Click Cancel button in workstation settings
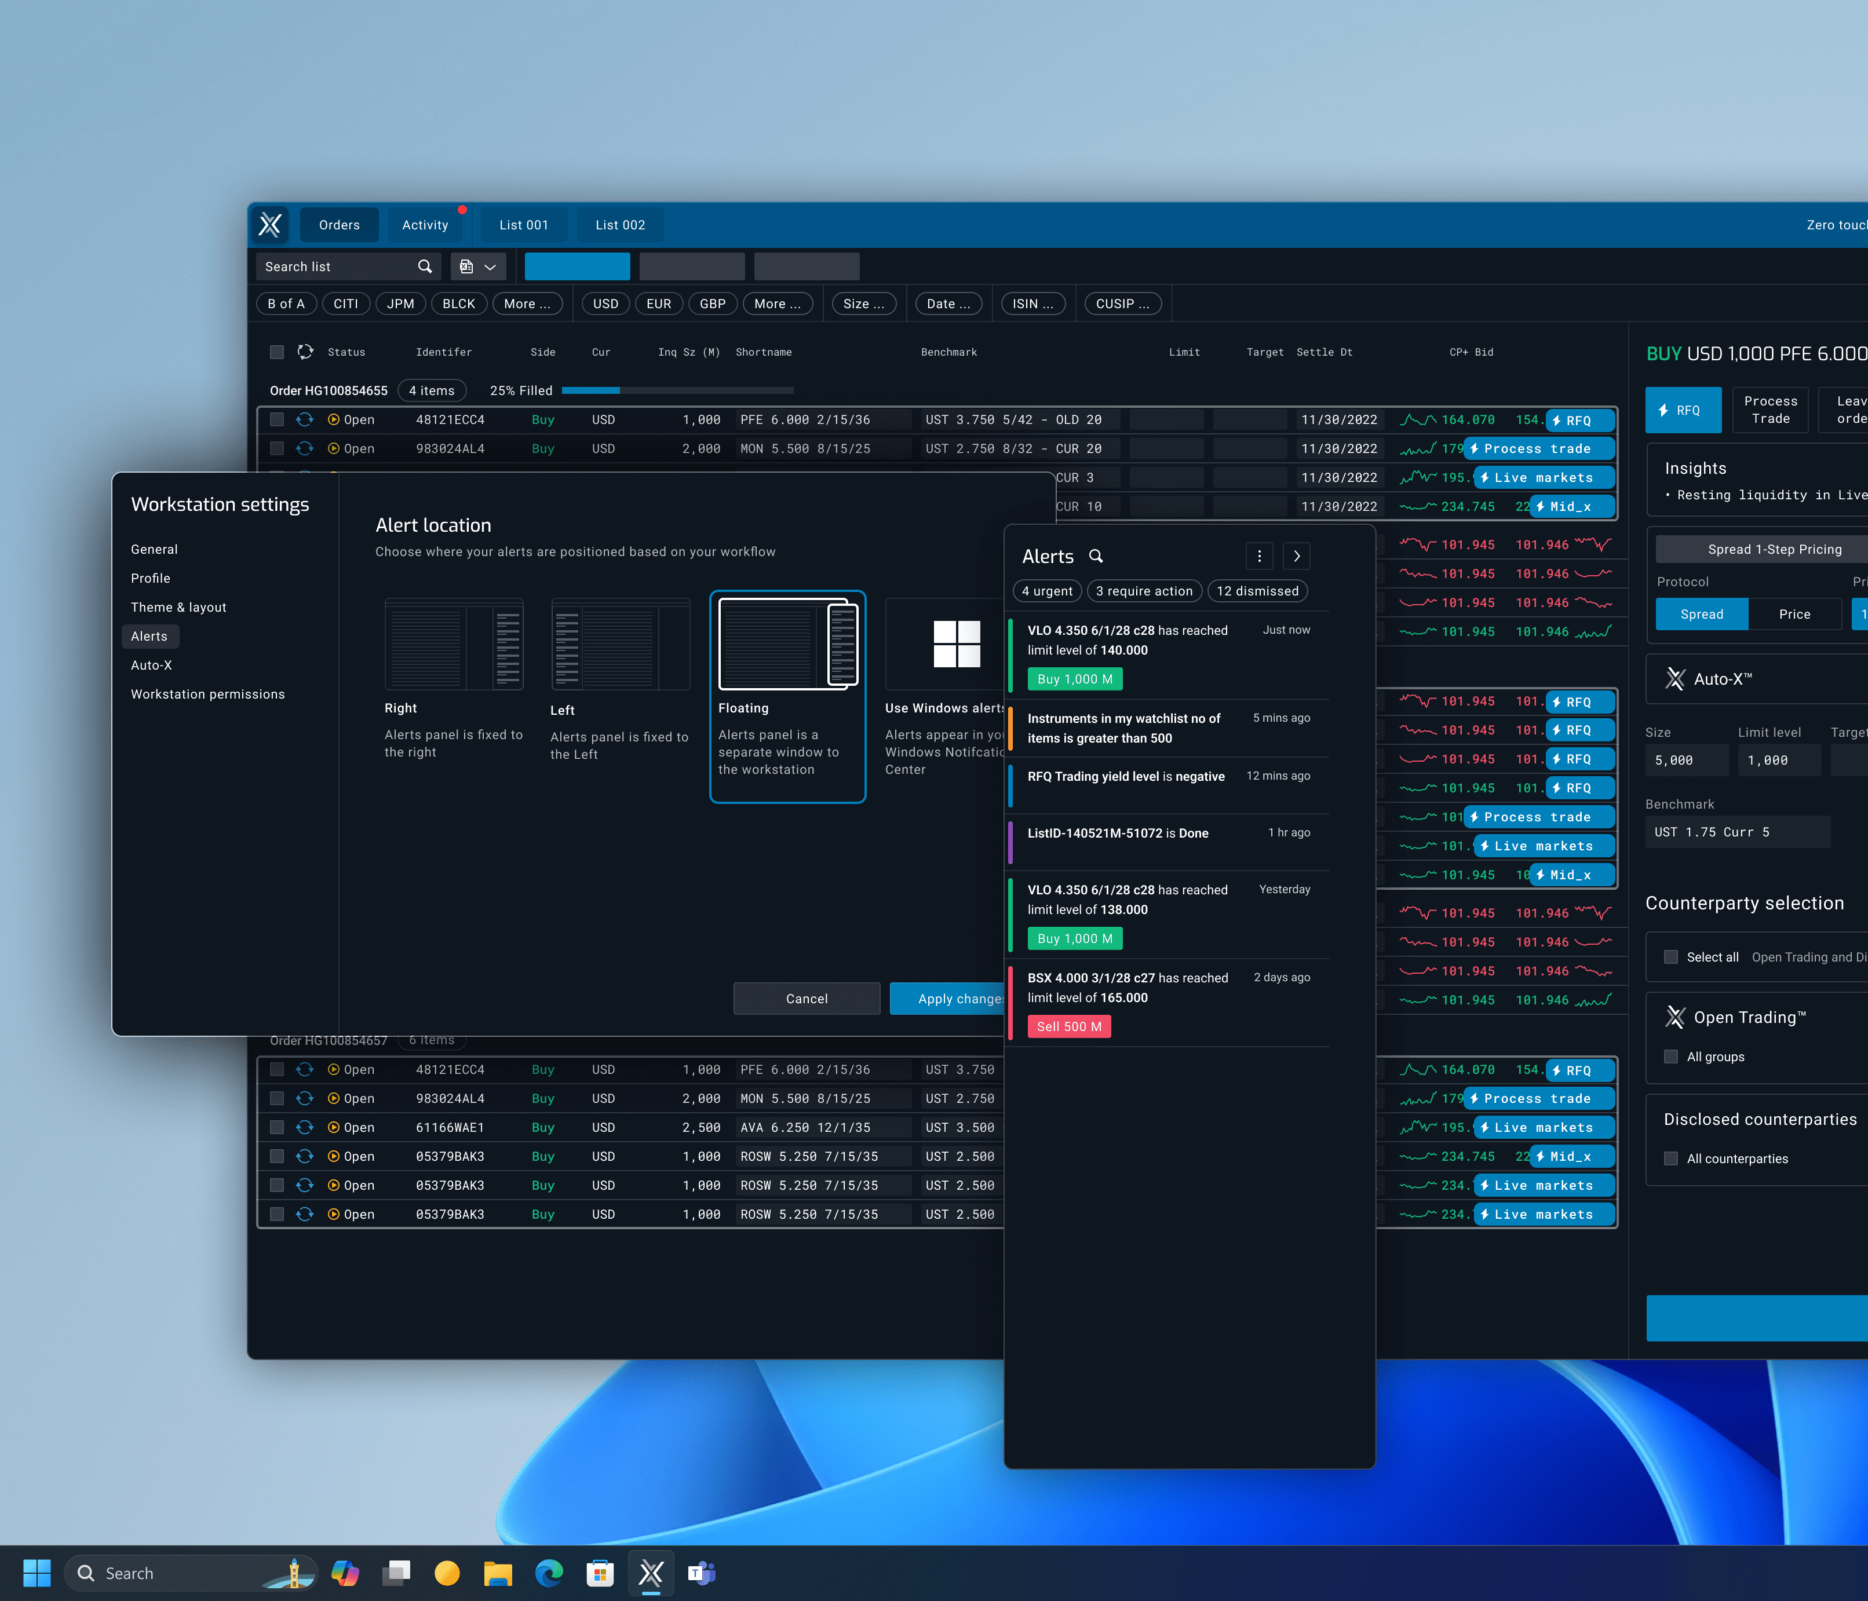The width and height of the screenshot is (1868, 1601). tap(805, 997)
